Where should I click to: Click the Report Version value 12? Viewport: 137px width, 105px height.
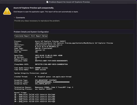(36, 59)
